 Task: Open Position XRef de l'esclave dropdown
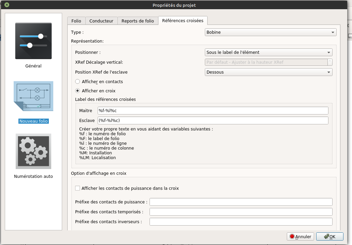tap(268, 72)
